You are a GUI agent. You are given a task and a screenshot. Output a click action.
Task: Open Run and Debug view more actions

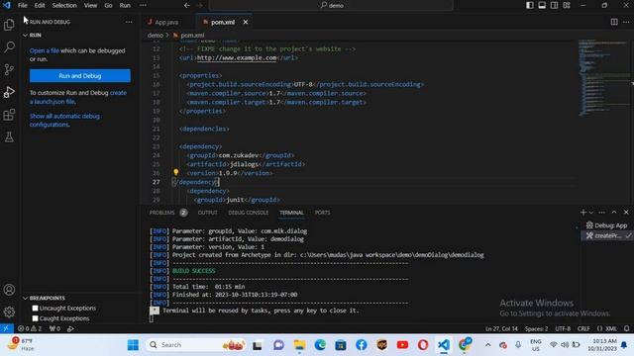[x=129, y=22]
